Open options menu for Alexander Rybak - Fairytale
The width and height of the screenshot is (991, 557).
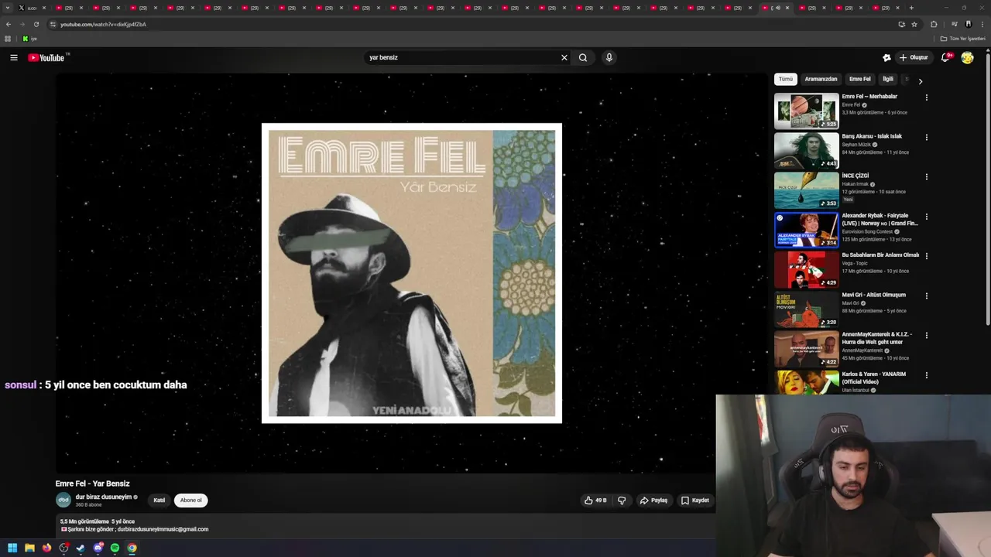click(926, 217)
